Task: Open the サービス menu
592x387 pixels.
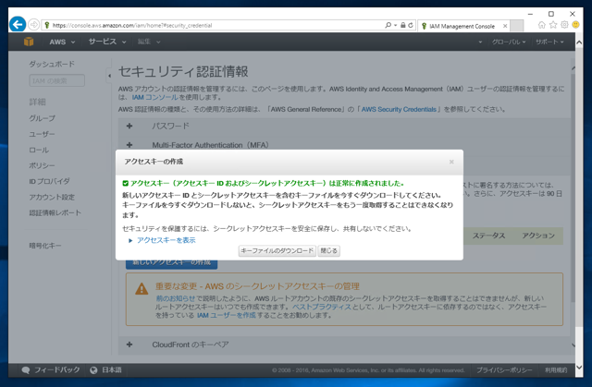Action: [107, 42]
